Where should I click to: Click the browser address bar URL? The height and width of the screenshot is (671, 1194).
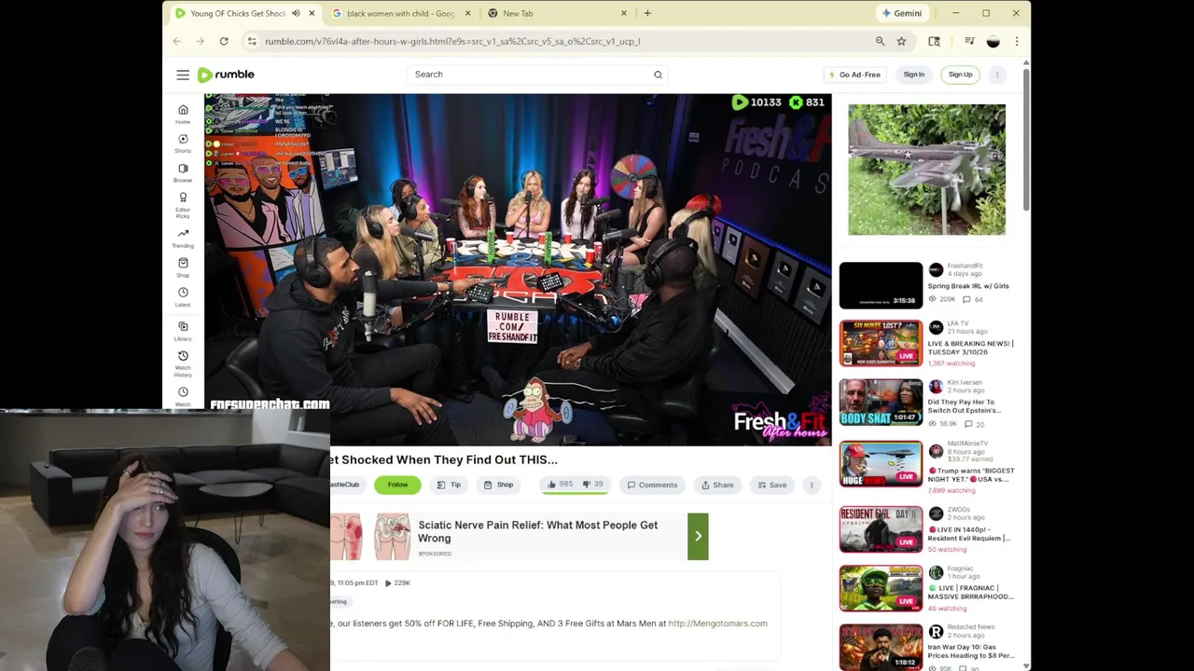tap(452, 41)
